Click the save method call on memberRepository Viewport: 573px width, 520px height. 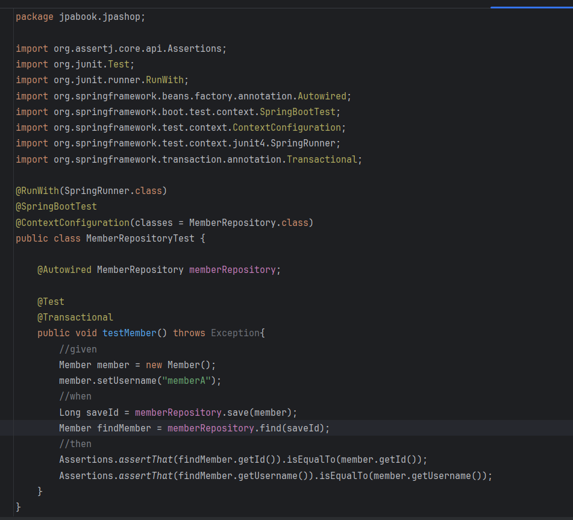(238, 413)
